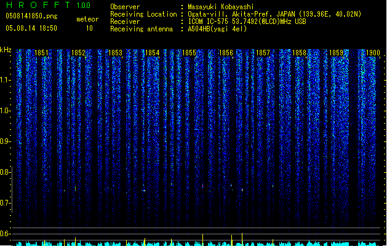The width and height of the screenshot is (387, 246).
Task: Select the 1852 time marker
Action: 78,53
